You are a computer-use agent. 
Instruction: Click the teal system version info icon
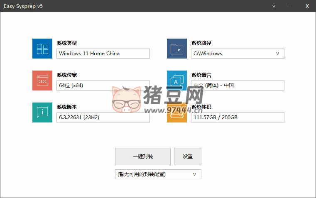42,112
